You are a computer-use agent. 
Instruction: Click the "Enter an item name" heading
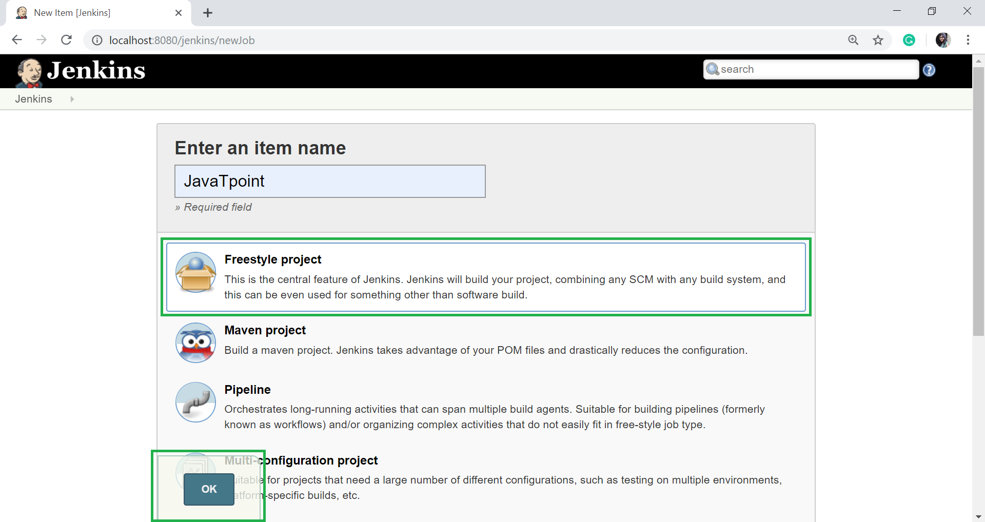click(260, 148)
